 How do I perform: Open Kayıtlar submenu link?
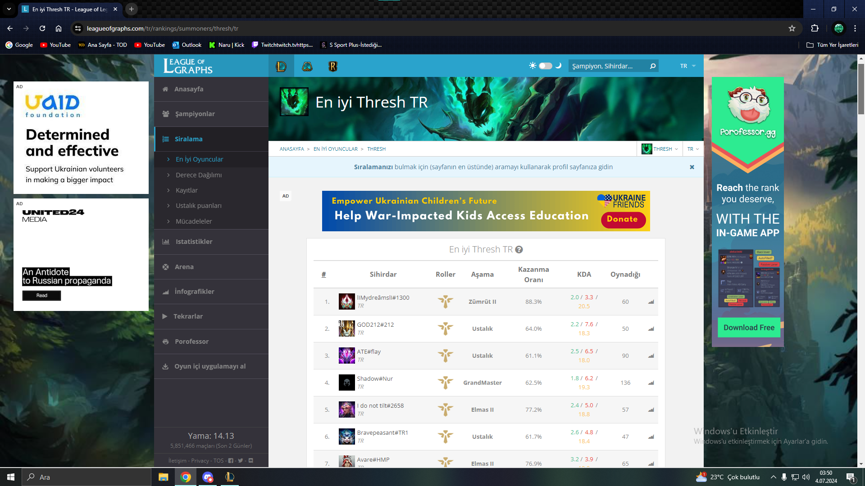(187, 190)
